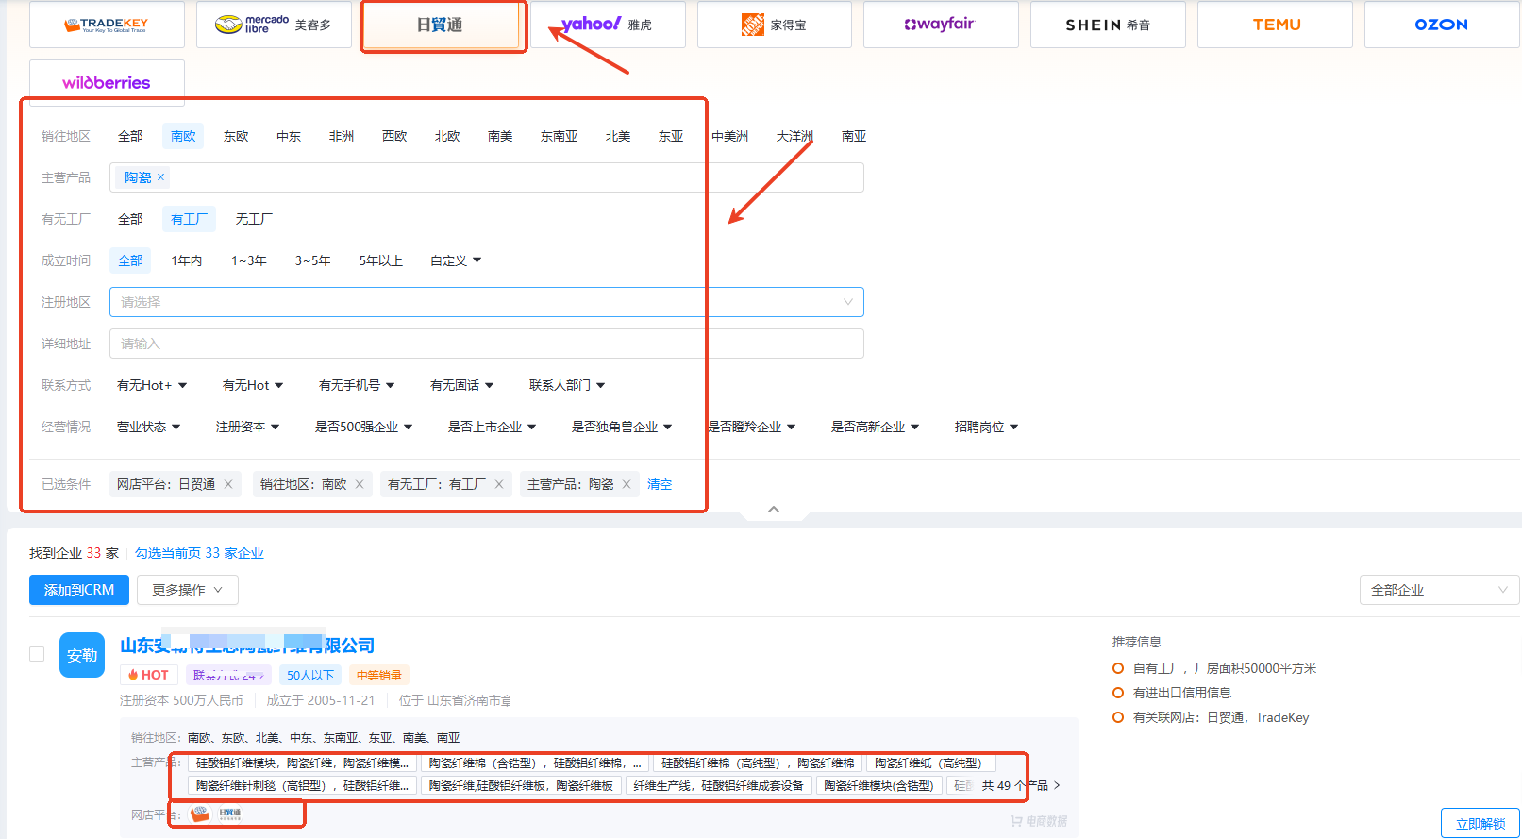The image size is (1522, 839).
Task: Select the Wildberries platform logo
Action: click(107, 83)
